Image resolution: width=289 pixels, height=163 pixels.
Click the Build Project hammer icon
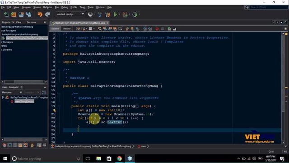99,14
